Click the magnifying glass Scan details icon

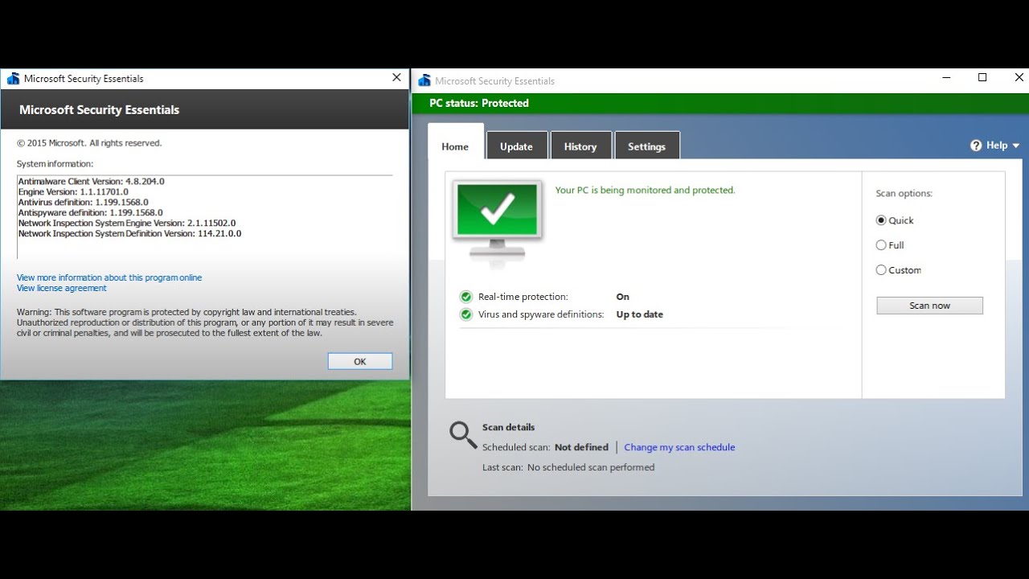click(x=463, y=435)
